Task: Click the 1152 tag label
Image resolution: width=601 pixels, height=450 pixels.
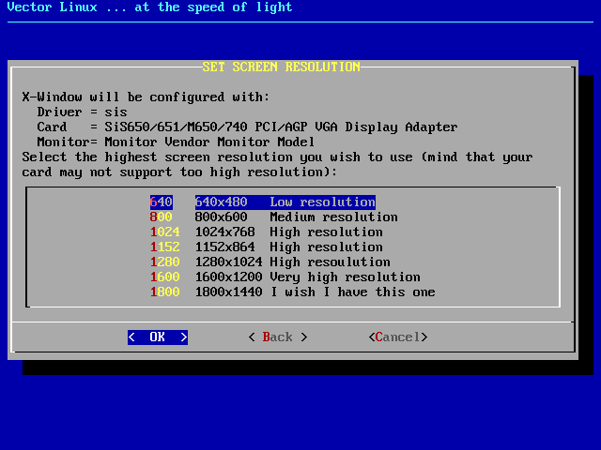Action: point(164,247)
